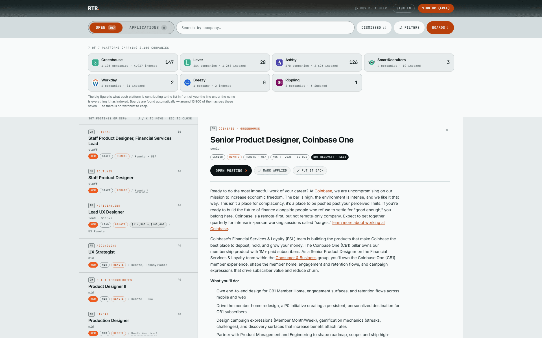Image resolution: width=542 pixels, height=338 pixels.
Task: Toggle the Breezy platform card
Action: coord(225,83)
